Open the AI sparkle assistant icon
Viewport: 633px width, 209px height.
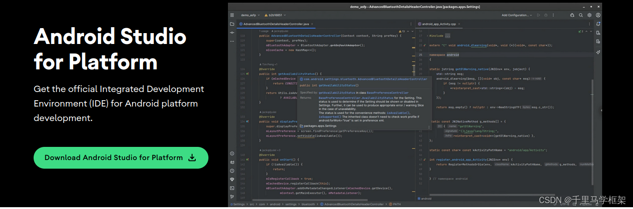pyautogui.click(x=598, y=52)
